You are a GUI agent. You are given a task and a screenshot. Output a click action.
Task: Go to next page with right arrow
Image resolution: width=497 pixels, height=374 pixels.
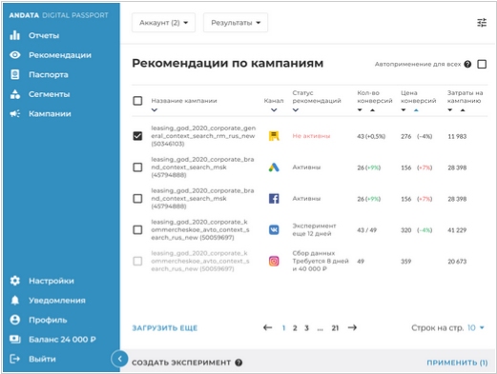(x=352, y=327)
